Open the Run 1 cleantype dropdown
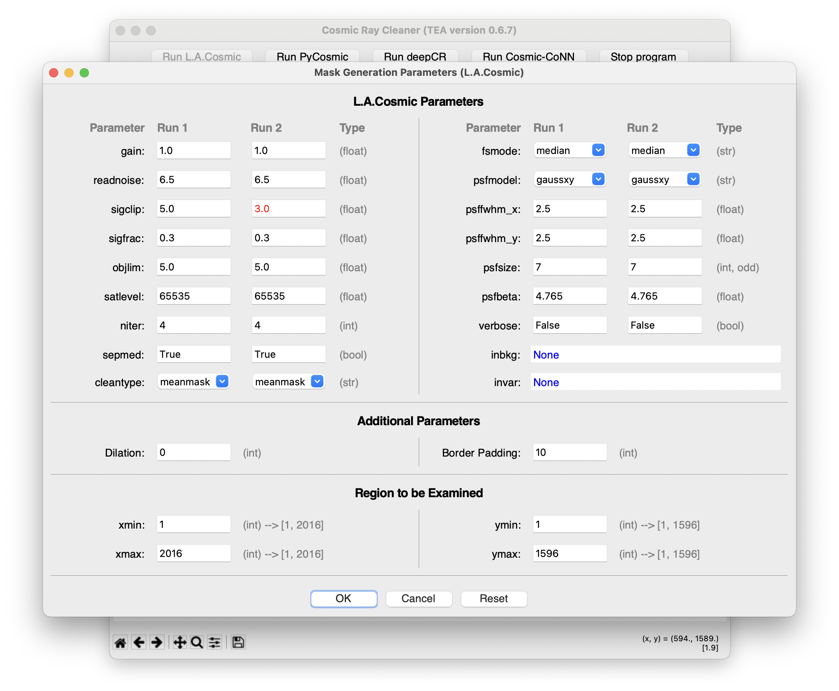The image size is (839, 691). pyautogui.click(x=222, y=382)
